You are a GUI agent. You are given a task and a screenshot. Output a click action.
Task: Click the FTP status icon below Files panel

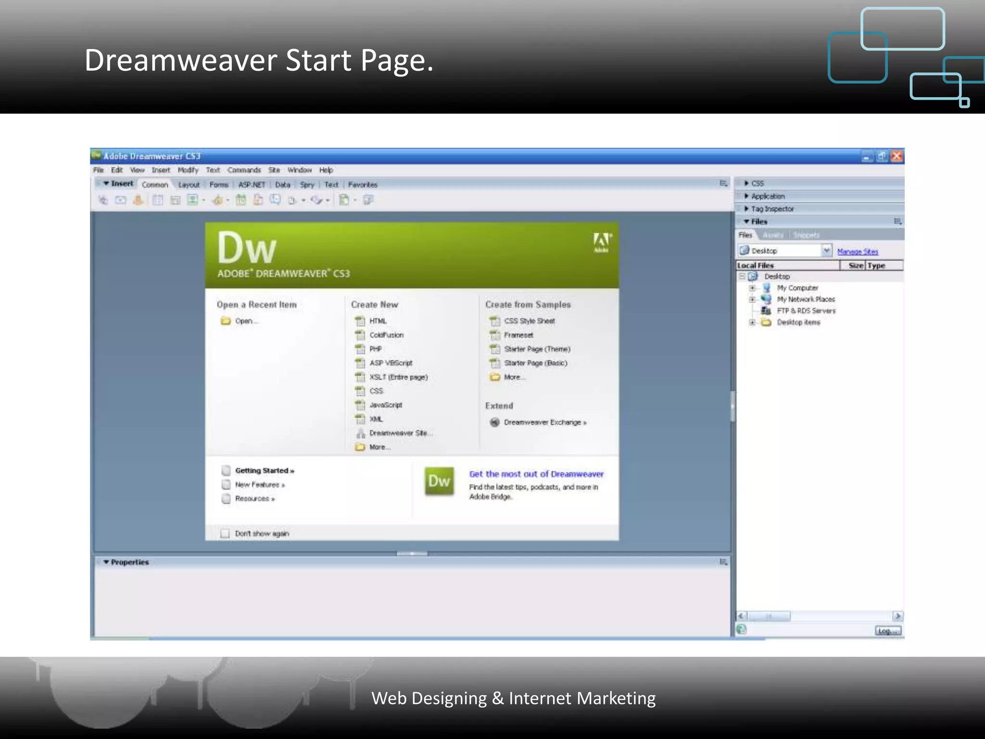742,629
